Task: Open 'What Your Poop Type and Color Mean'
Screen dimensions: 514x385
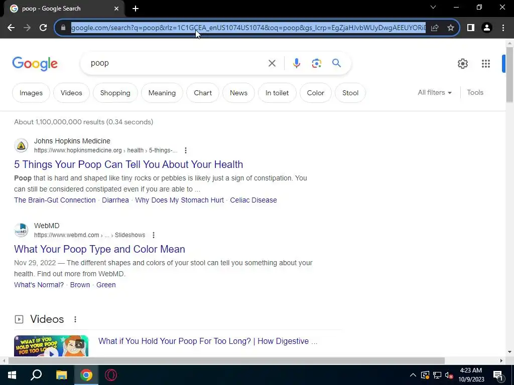Action: click(100, 249)
